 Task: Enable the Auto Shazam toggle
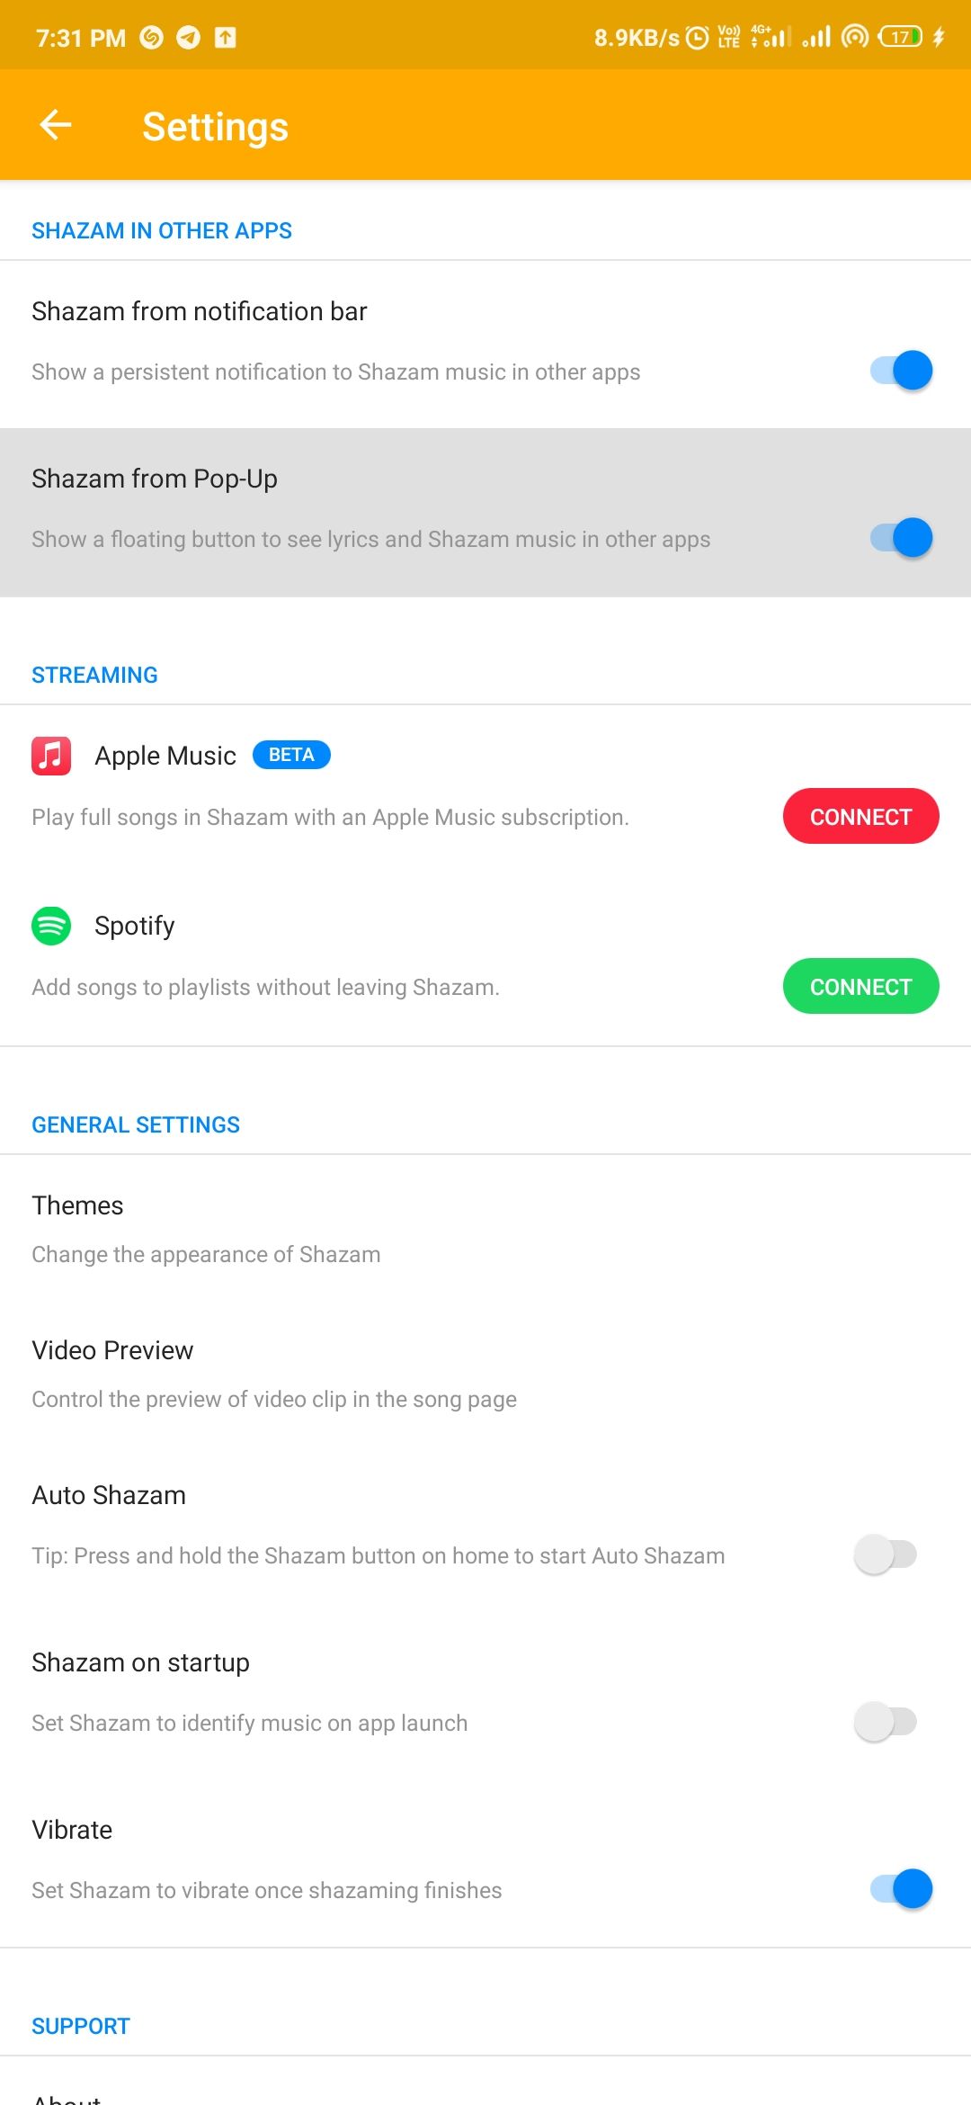click(x=886, y=1554)
